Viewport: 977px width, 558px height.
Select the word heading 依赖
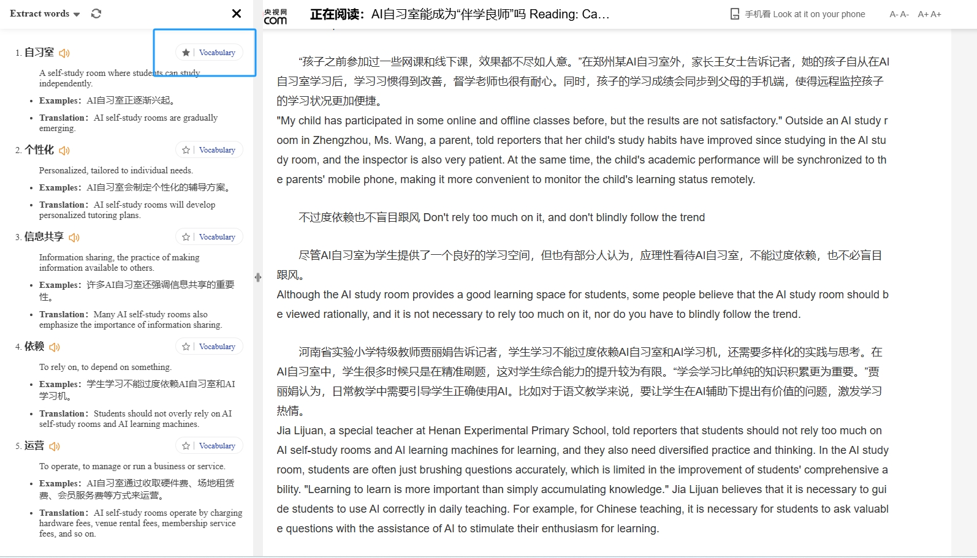click(x=34, y=347)
